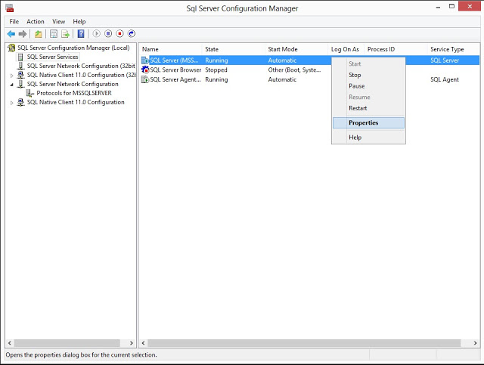Open the View menu
This screenshot has height=365, width=484.
(x=59, y=22)
